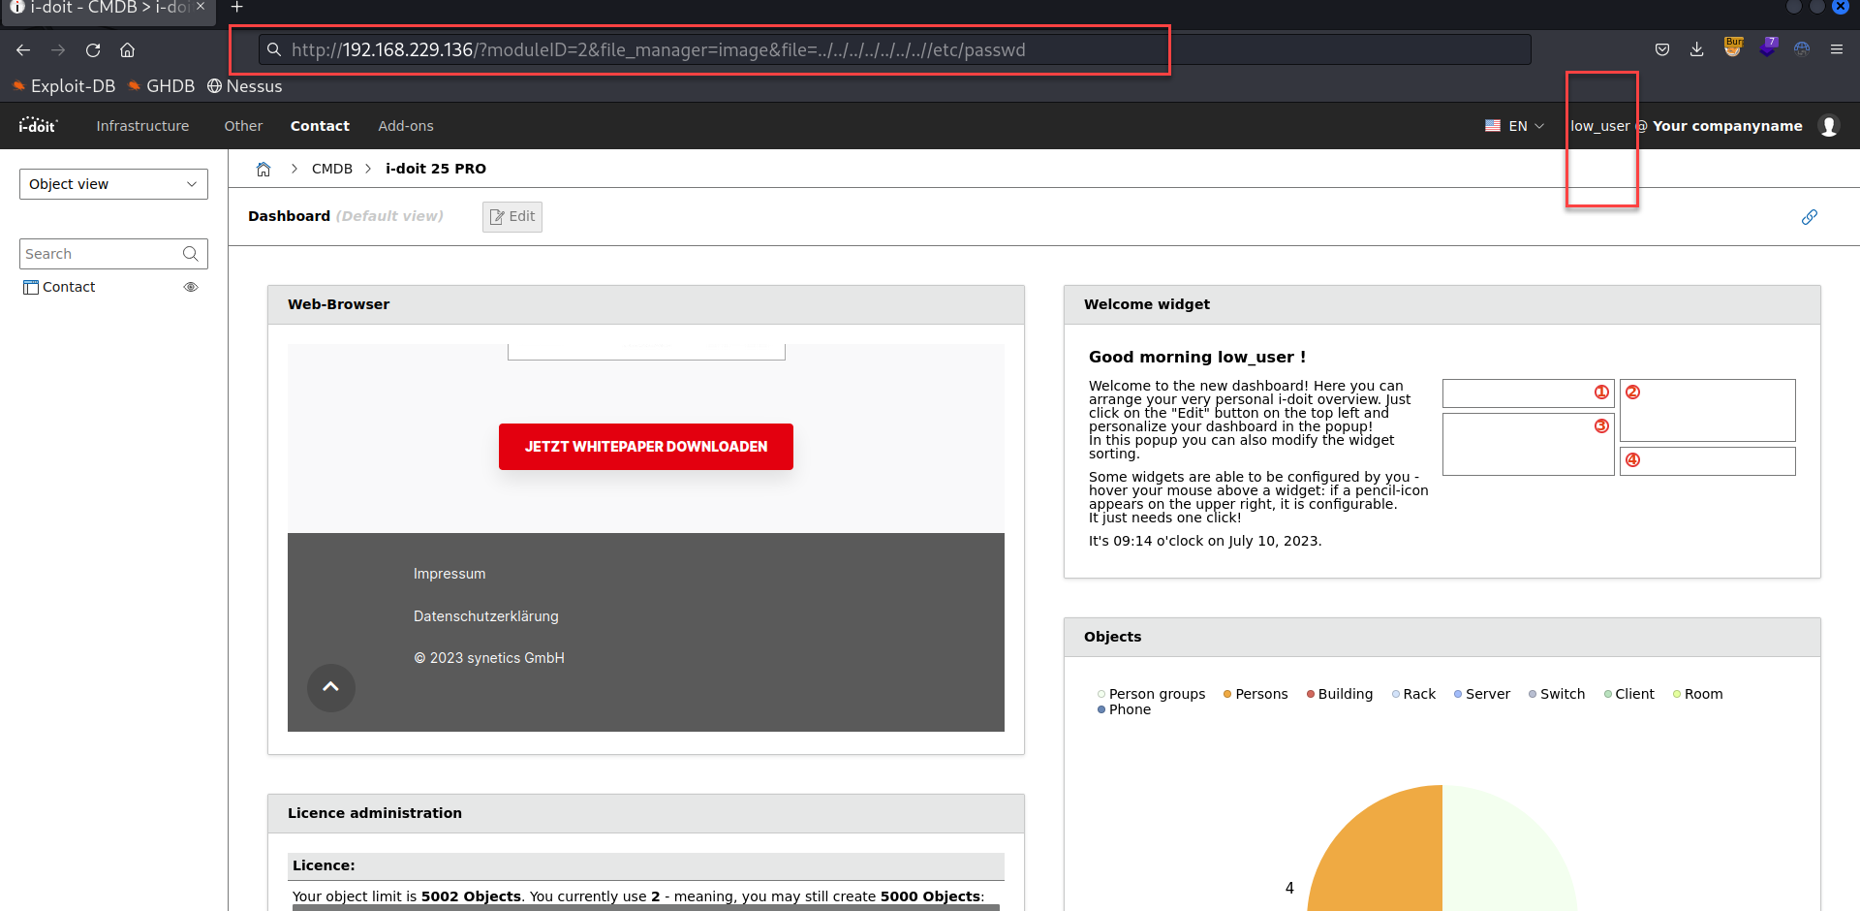Toggle Person groups in the Objects legend

[1152, 694]
